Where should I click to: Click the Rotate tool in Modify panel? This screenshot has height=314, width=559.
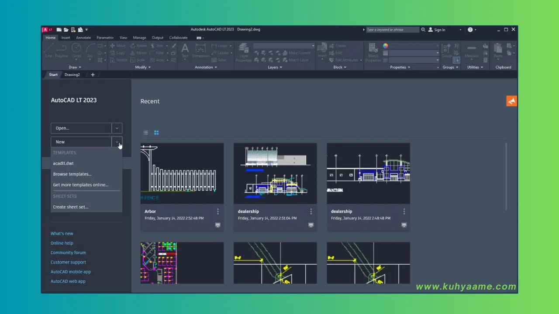(x=138, y=46)
